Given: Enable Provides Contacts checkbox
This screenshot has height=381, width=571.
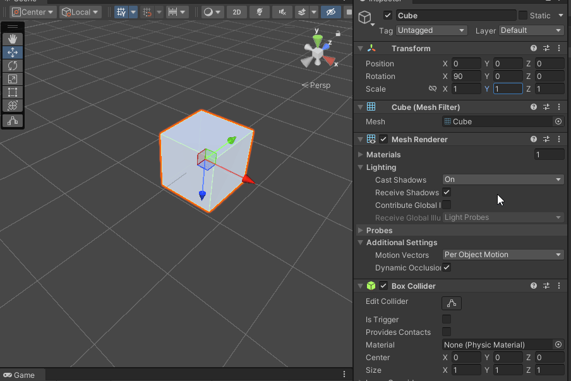Looking at the screenshot, I should click(447, 332).
